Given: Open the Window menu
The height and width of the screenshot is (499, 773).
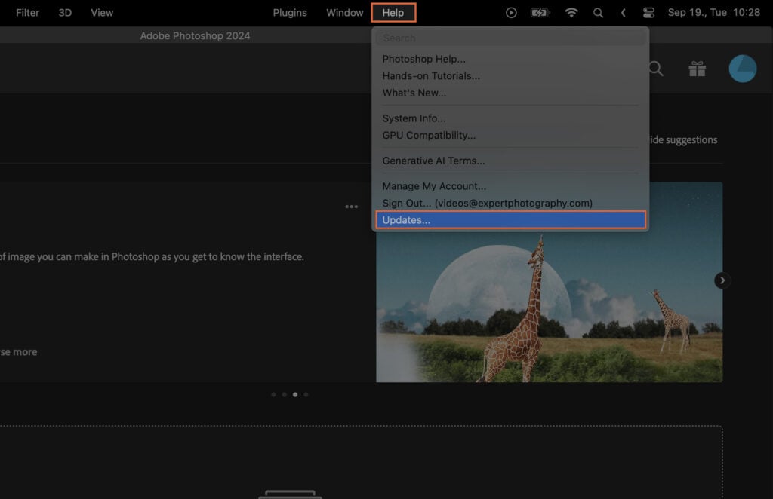Looking at the screenshot, I should point(344,12).
